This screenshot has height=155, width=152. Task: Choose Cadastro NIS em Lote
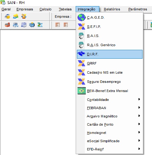110,72
